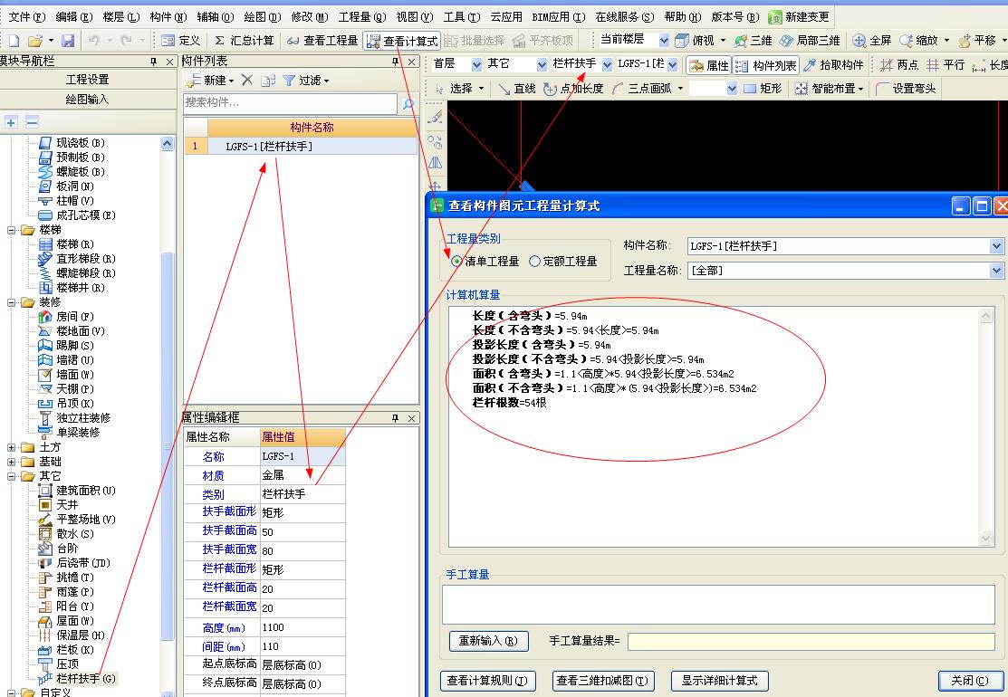The height and width of the screenshot is (697, 1008).
Task: Select the 清单工程量 radio button
Action: (456, 261)
